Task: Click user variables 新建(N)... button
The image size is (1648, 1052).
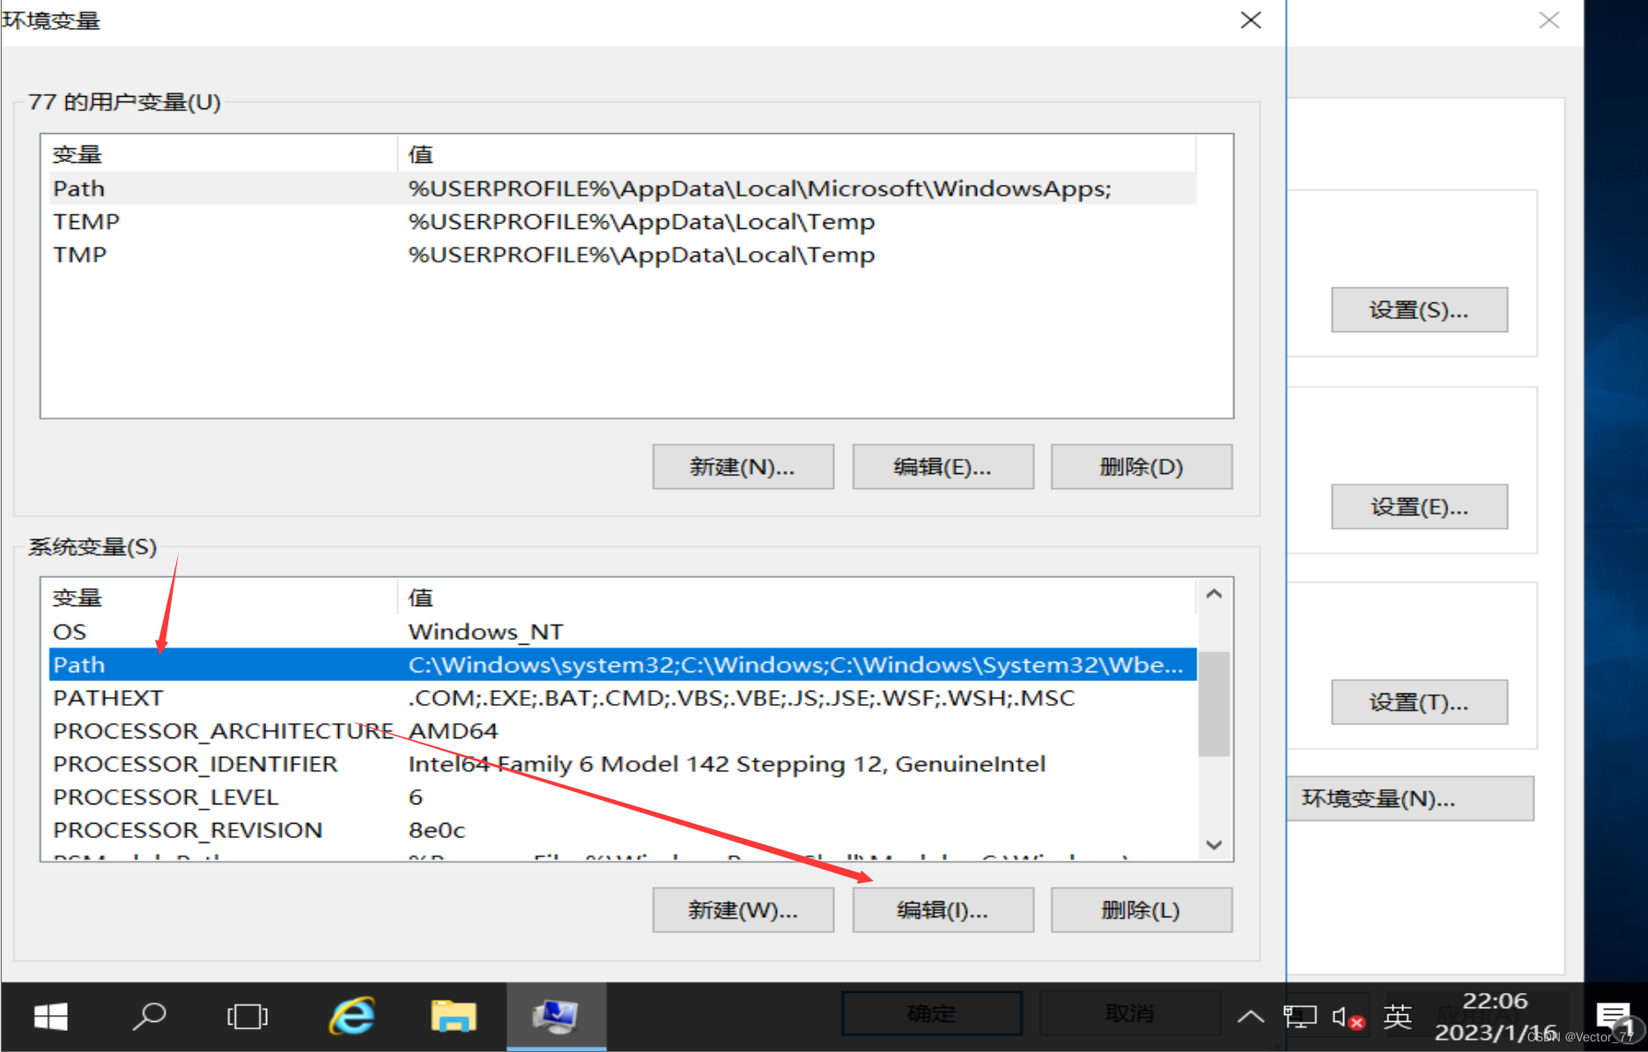Action: coord(743,466)
